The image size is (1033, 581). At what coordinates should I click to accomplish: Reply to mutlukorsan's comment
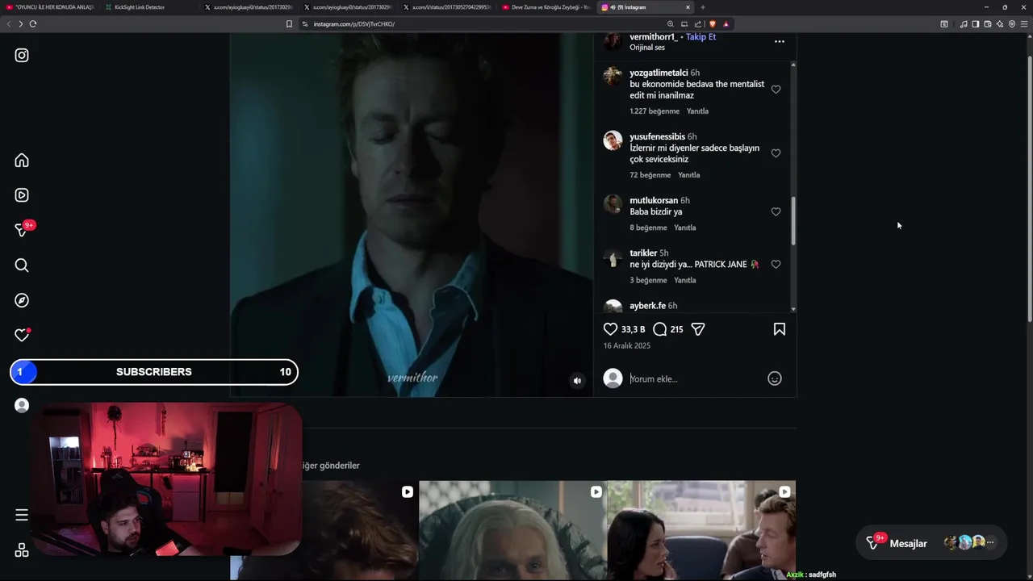point(684,228)
